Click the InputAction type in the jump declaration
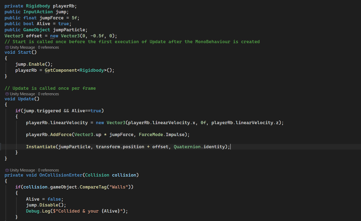Viewport: 361px width, 221px height. [x=38, y=12]
